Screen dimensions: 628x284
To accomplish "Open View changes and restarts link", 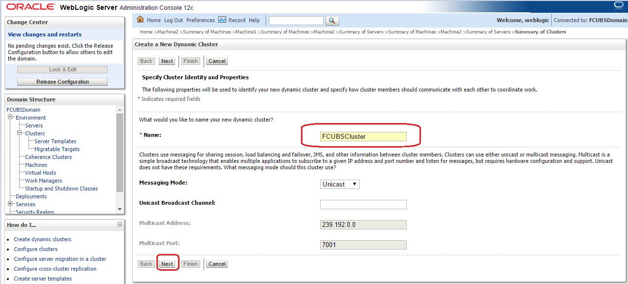I will pos(45,34).
